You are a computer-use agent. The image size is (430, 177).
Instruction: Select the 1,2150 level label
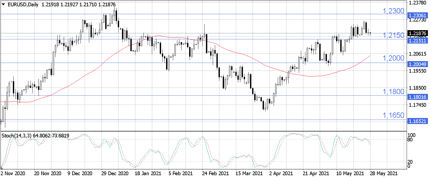point(394,35)
